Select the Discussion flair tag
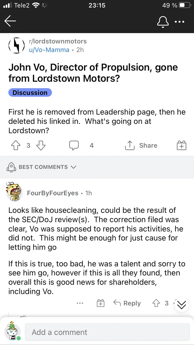194x345 pixels. 30,93
